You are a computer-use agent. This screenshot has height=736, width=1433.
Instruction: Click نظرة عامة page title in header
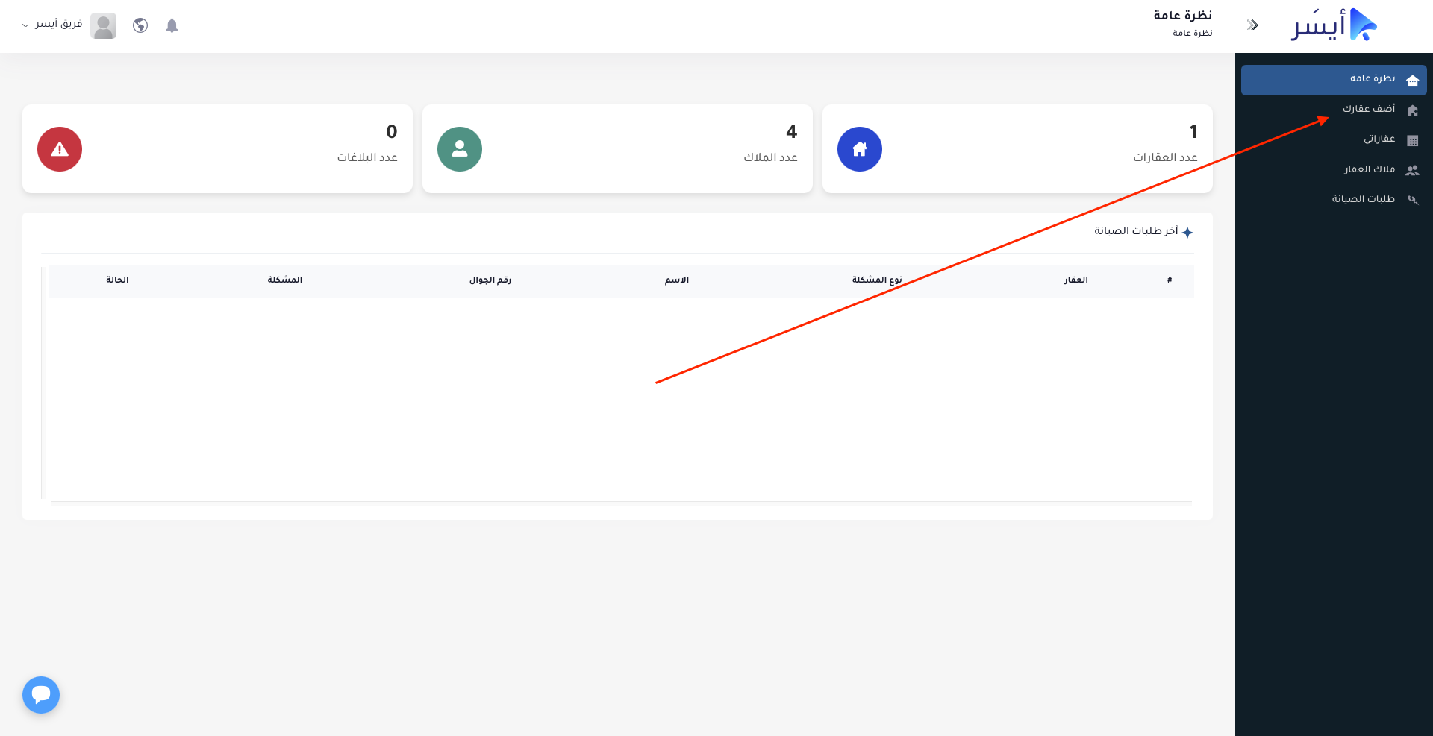1183,15
